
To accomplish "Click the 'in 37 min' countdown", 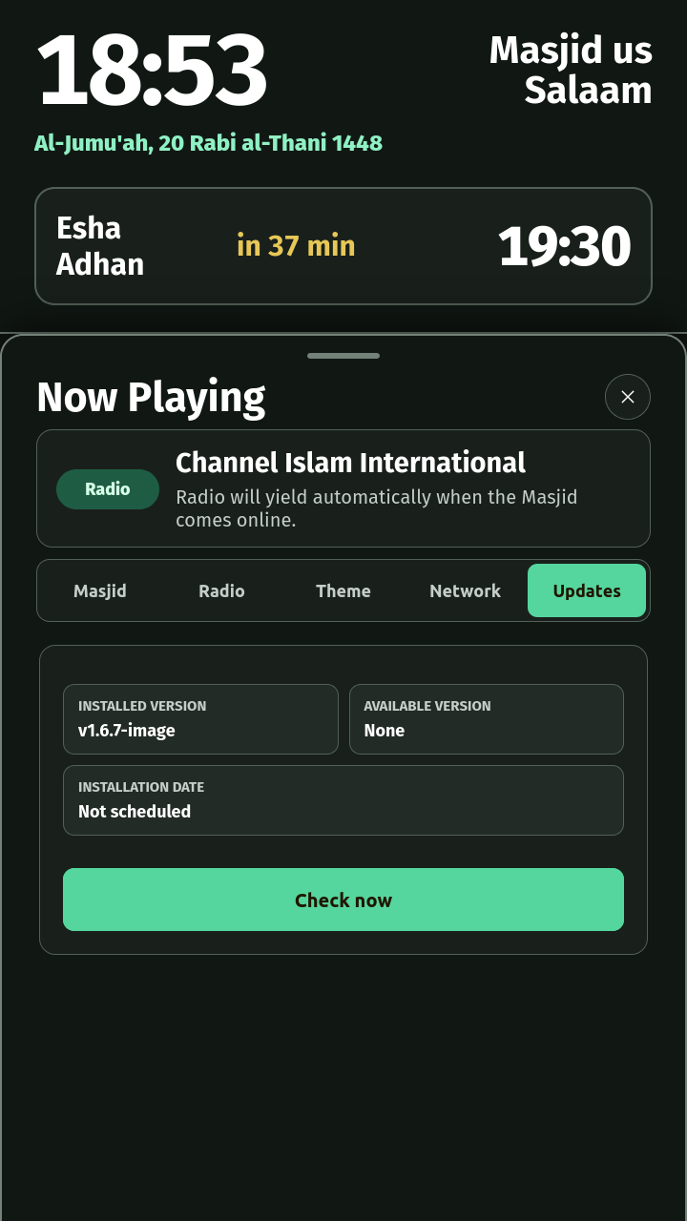I will click(x=296, y=246).
